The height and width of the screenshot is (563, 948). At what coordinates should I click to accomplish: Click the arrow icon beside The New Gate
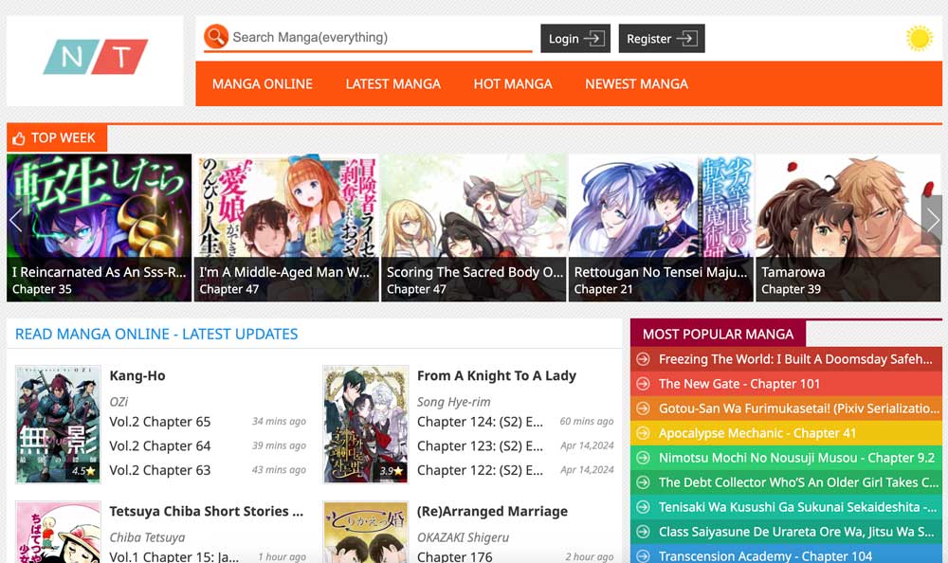643,384
